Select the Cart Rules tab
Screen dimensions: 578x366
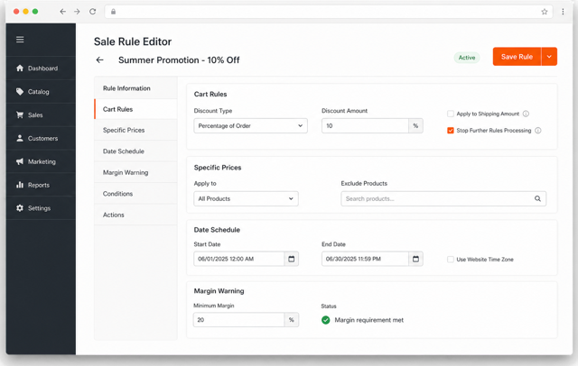(135, 109)
